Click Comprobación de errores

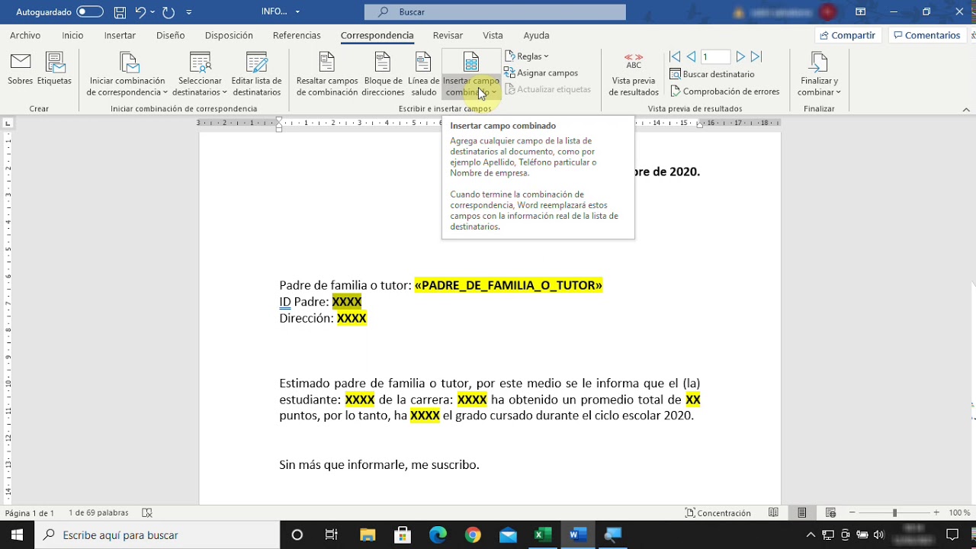tap(725, 91)
